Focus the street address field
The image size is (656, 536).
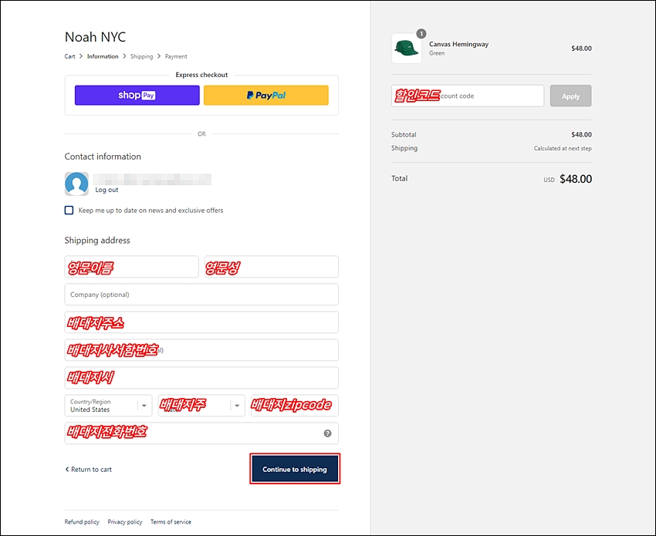(x=201, y=322)
